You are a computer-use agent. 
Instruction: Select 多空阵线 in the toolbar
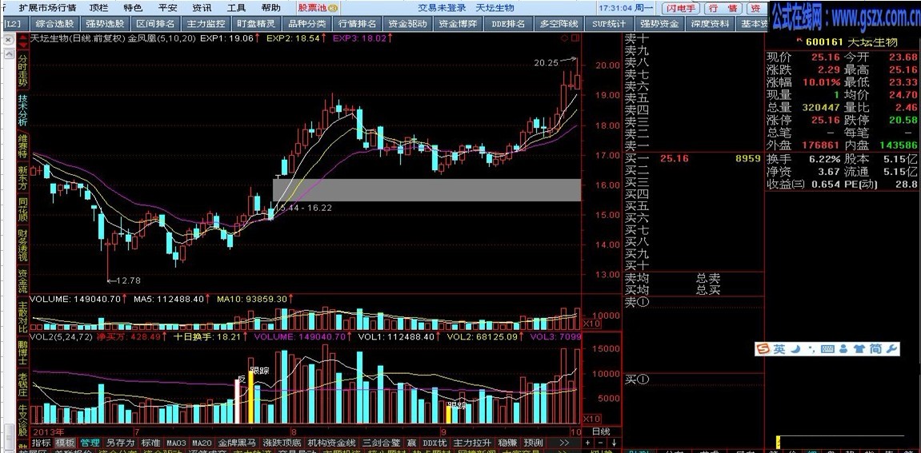click(x=559, y=24)
